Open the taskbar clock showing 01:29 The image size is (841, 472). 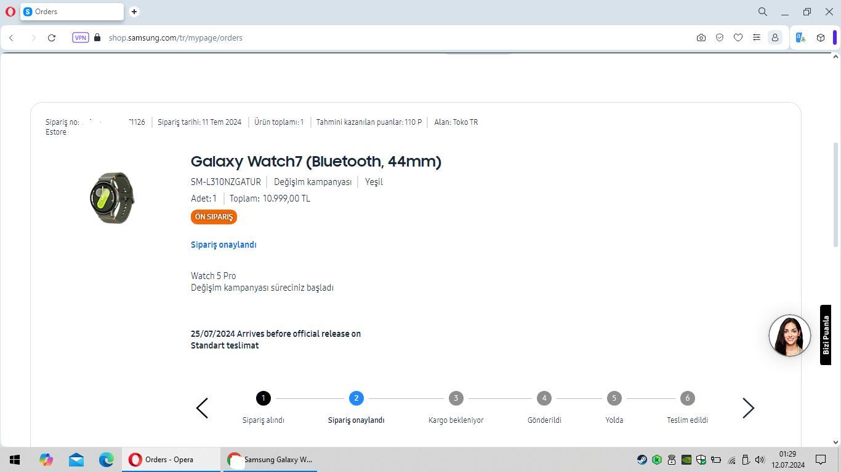click(787, 460)
